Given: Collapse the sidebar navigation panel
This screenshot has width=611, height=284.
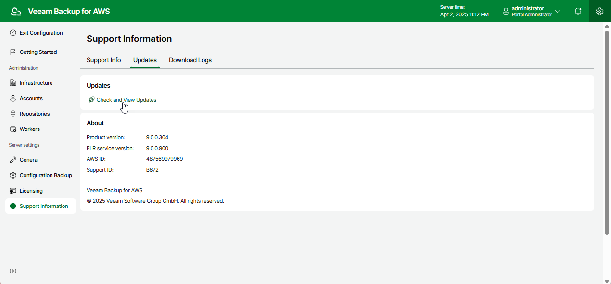Looking at the screenshot, I should (x=13, y=271).
